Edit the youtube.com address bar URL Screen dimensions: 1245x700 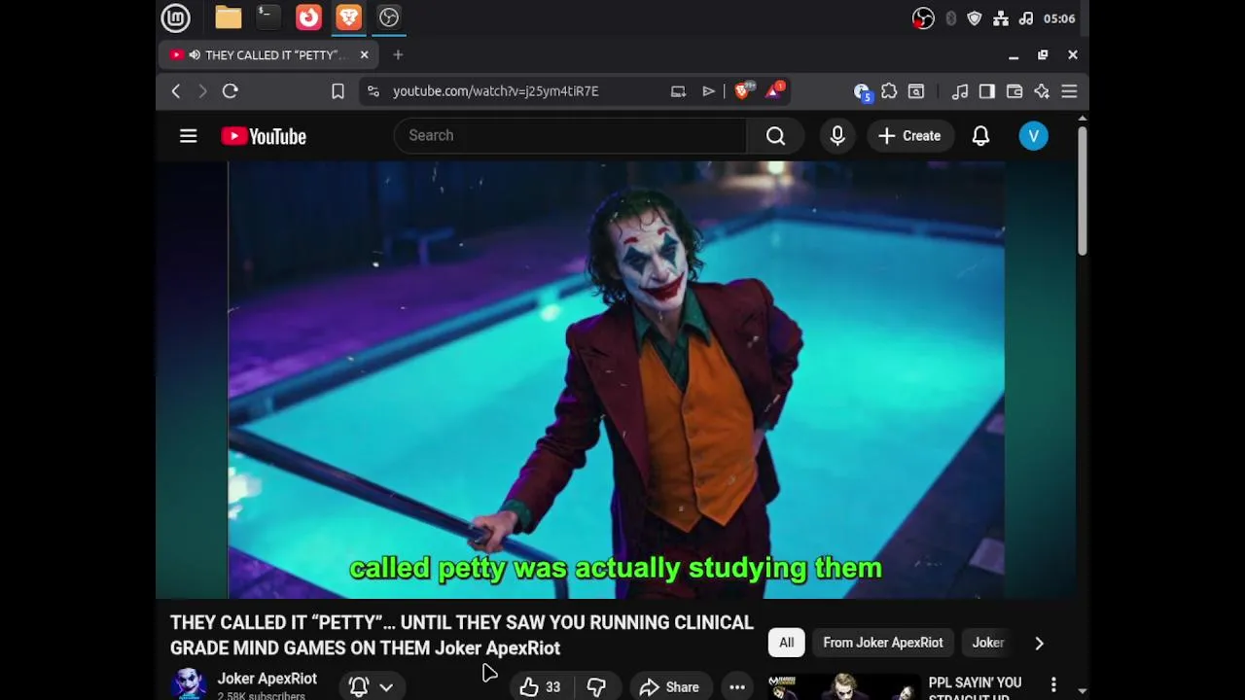pyautogui.click(x=495, y=91)
